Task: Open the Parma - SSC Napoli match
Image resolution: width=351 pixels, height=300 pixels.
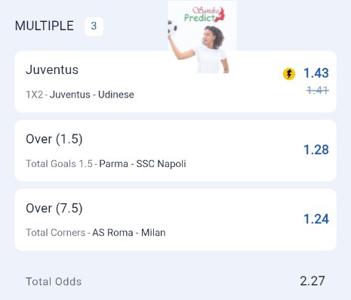Action: tap(143, 164)
